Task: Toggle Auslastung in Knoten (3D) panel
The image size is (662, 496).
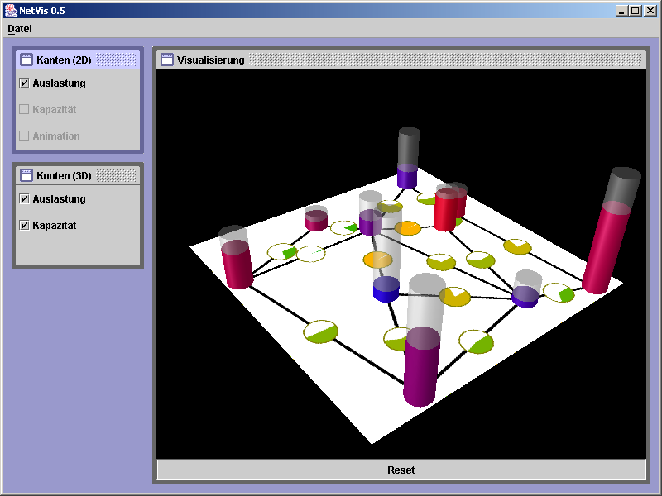Action: point(25,198)
